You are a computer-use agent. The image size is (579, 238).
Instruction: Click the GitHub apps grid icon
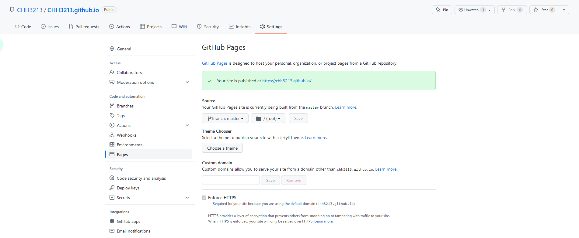112,221
